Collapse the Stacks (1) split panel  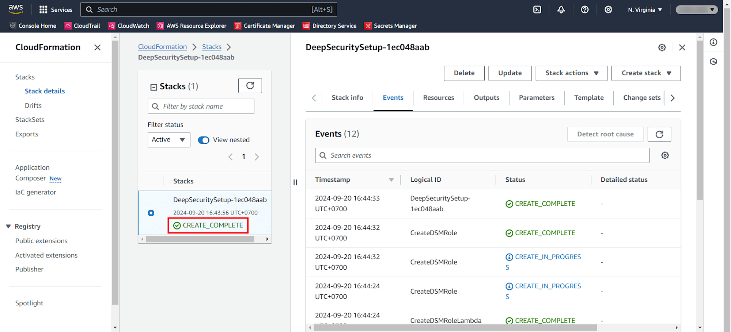pos(154,87)
